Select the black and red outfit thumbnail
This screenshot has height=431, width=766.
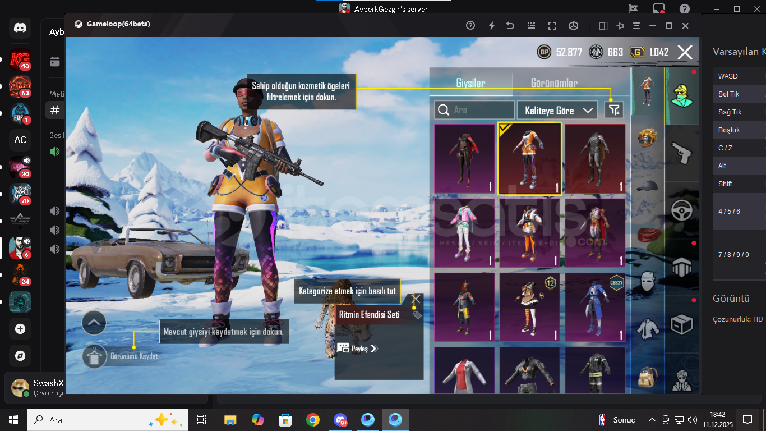point(464,159)
